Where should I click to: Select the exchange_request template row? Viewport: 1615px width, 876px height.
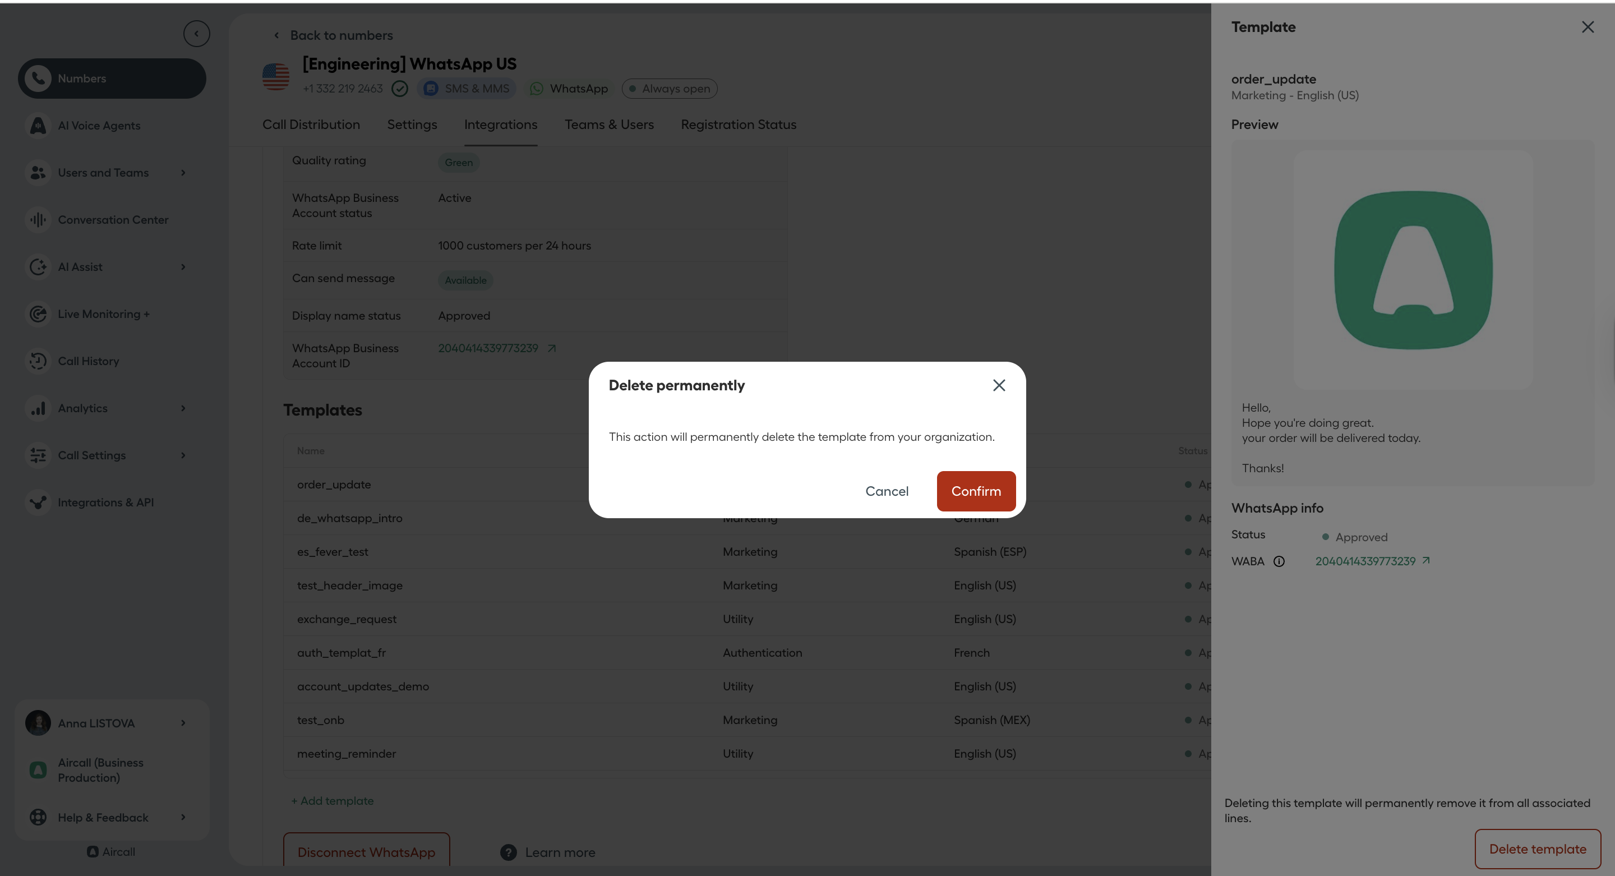click(x=747, y=619)
